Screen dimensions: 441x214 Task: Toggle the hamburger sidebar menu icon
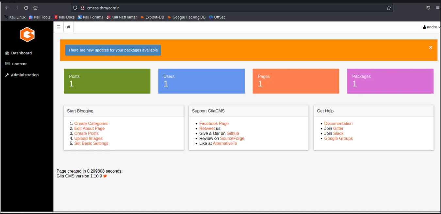tap(58, 27)
